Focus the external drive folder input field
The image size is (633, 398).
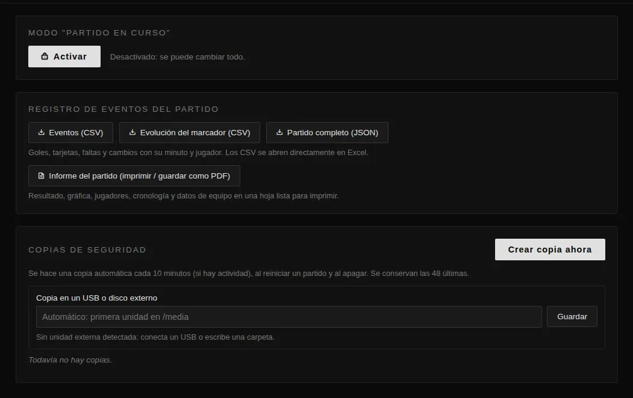tap(289, 317)
